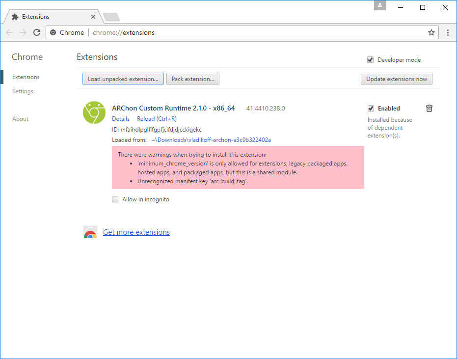This screenshot has height=359, width=457.
Task: Reload the page with the refresh icon
Action: (x=37, y=32)
